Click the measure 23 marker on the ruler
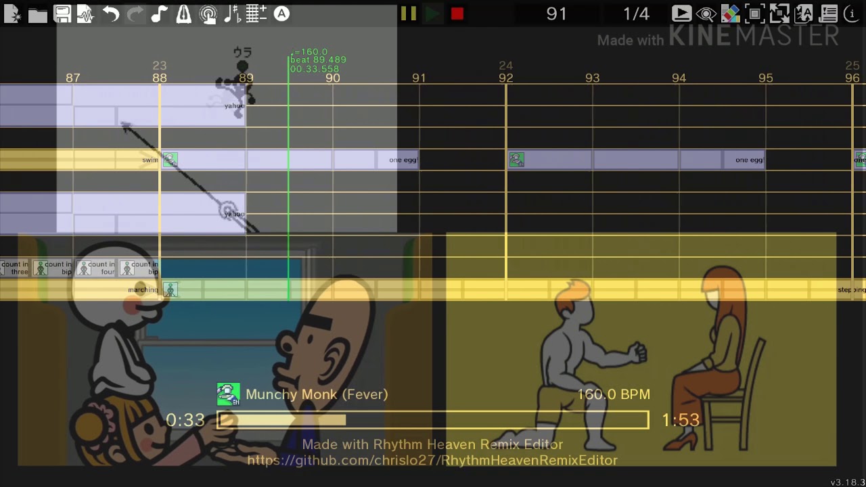The width and height of the screenshot is (866, 487). (159, 66)
